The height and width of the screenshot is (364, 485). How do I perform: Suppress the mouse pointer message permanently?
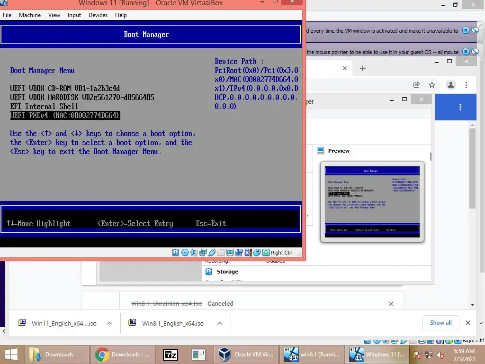(475, 52)
